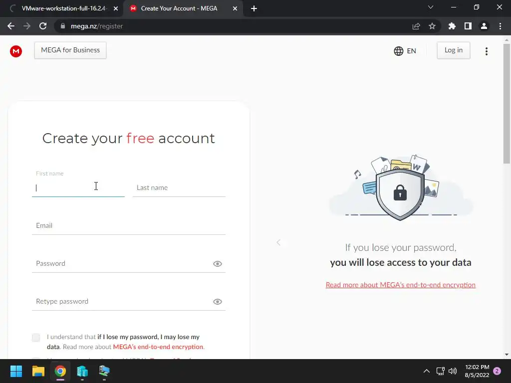Click the First name input field

click(x=78, y=188)
